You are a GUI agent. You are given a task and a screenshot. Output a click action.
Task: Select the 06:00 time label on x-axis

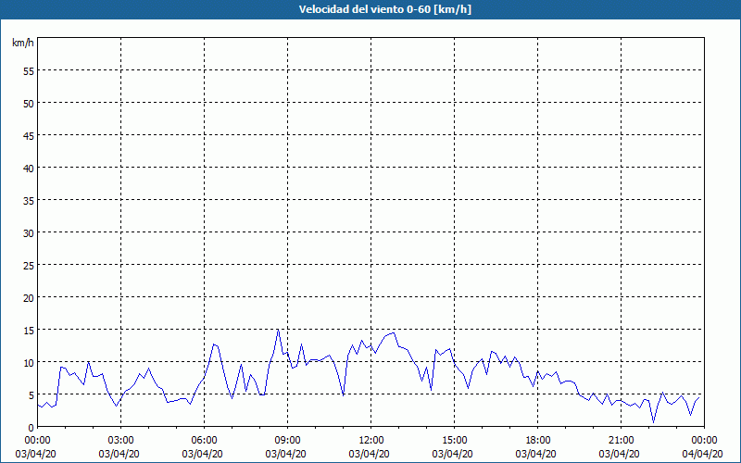click(x=204, y=440)
